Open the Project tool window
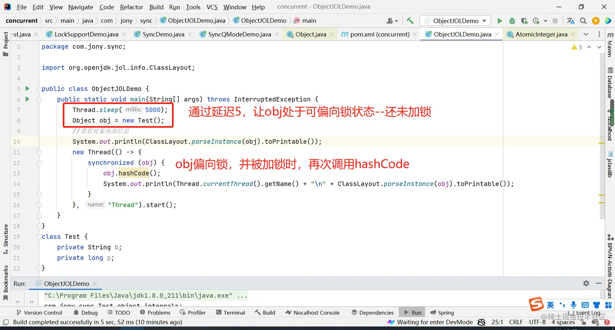615x330 pixels. pos(6,44)
